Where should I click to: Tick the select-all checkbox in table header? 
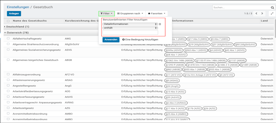click(x=8, y=21)
